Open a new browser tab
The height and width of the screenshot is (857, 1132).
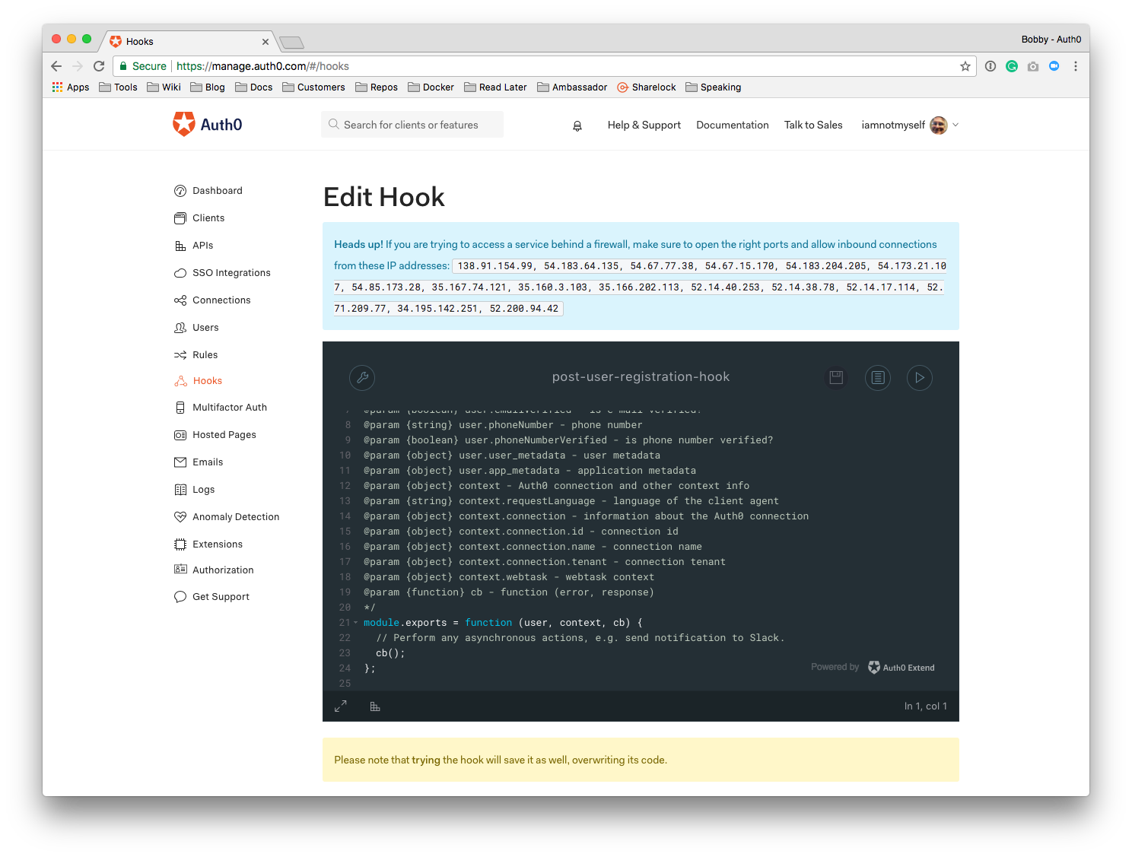(292, 43)
